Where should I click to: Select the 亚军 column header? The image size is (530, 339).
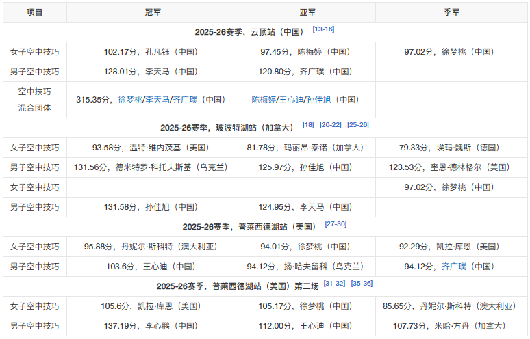[x=307, y=12]
